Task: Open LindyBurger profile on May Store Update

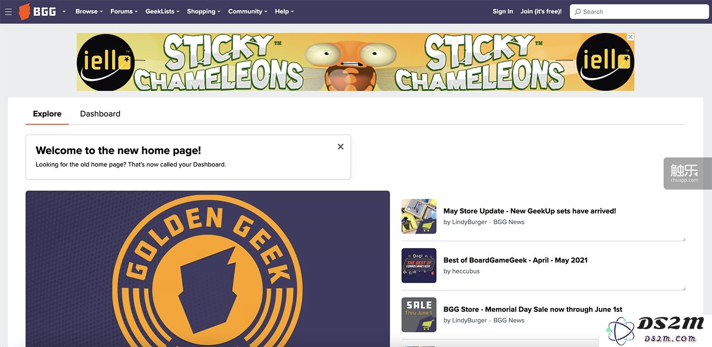Action: pyautogui.click(x=469, y=222)
